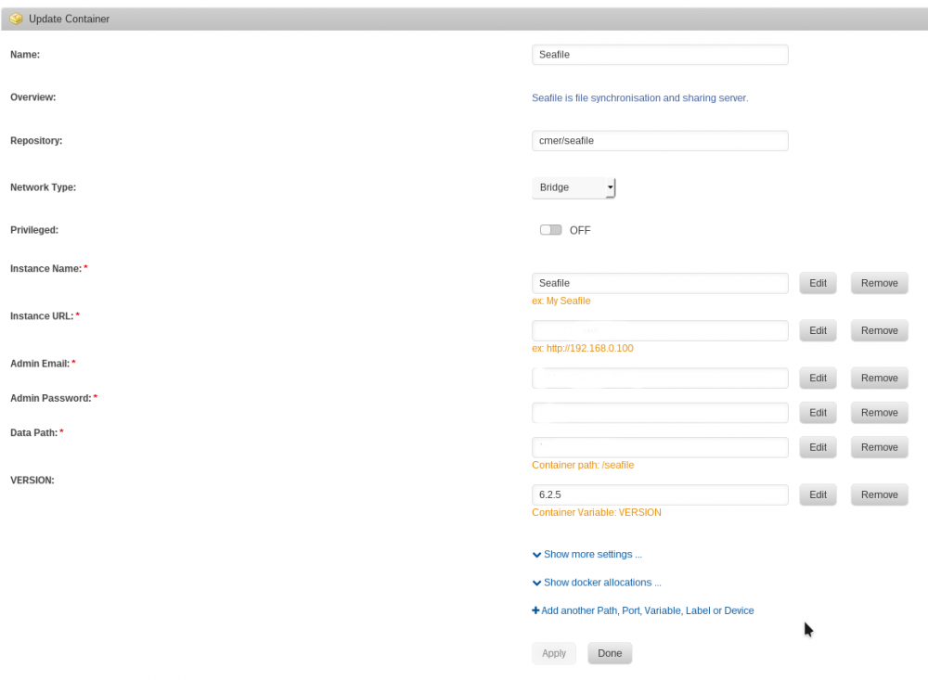Screen dimensions: 928x680
Task: Click the 'Data Path:' label
Action: (x=33, y=432)
